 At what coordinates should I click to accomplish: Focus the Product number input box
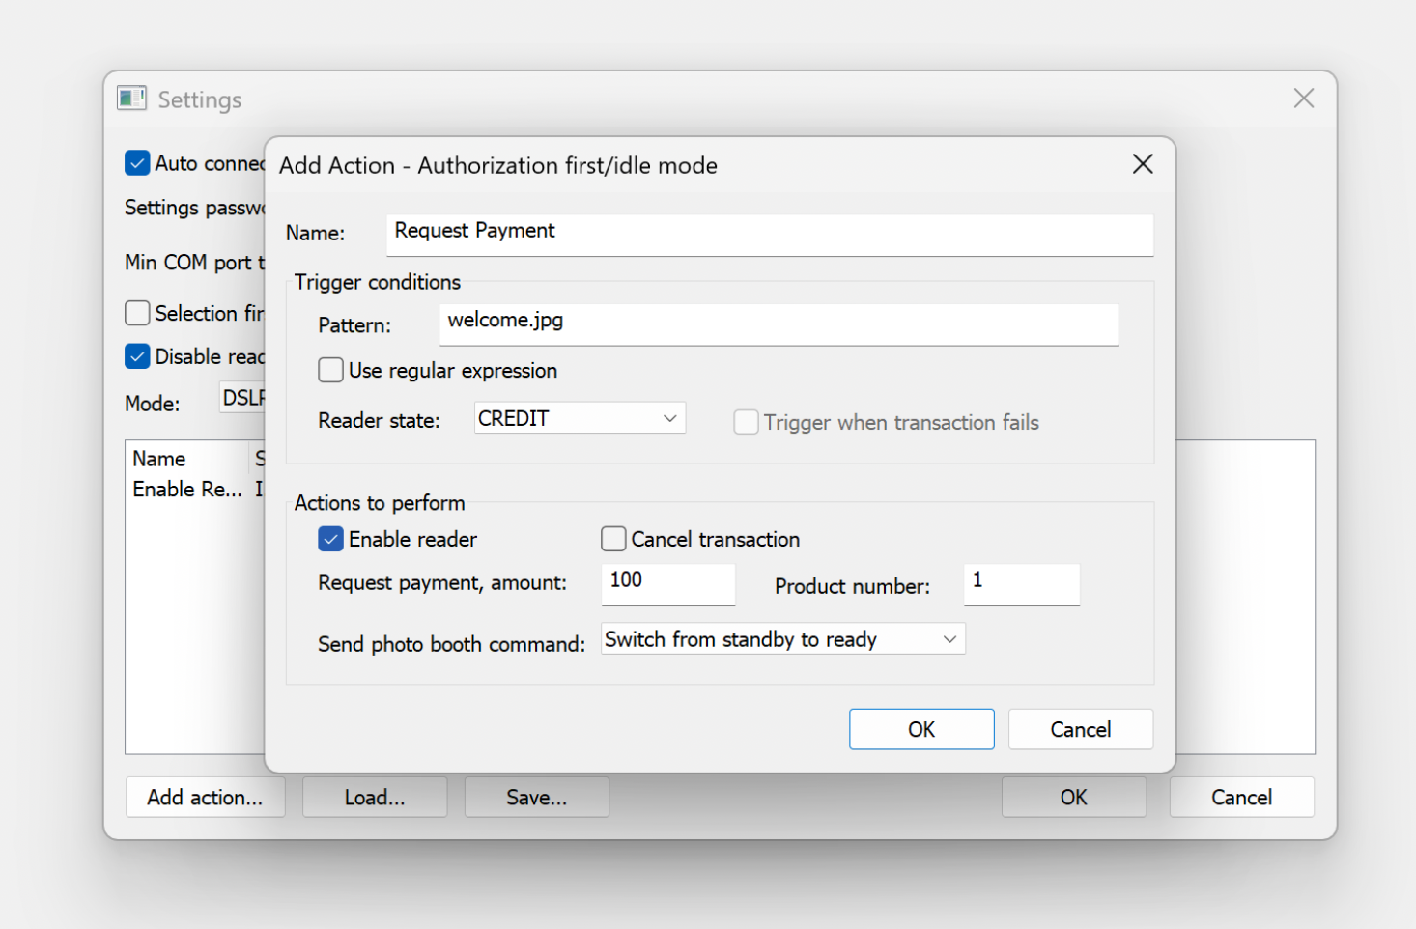pyautogui.click(x=1021, y=583)
